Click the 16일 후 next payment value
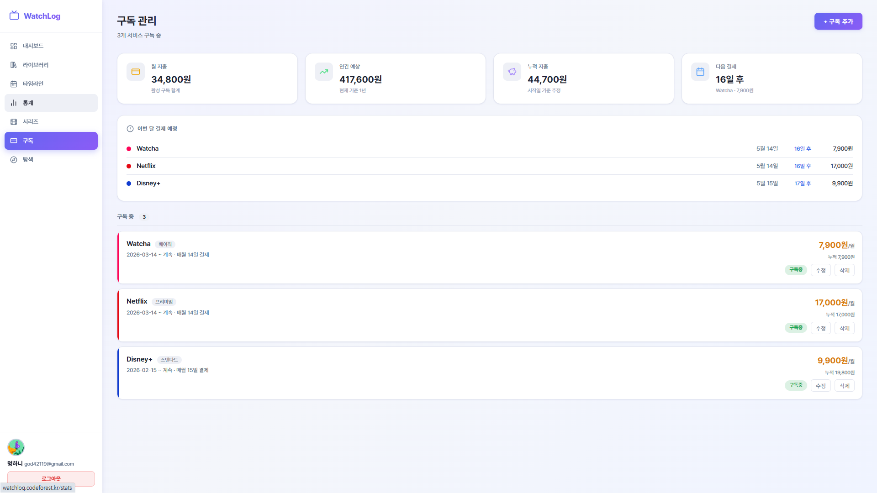 (x=730, y=79)
